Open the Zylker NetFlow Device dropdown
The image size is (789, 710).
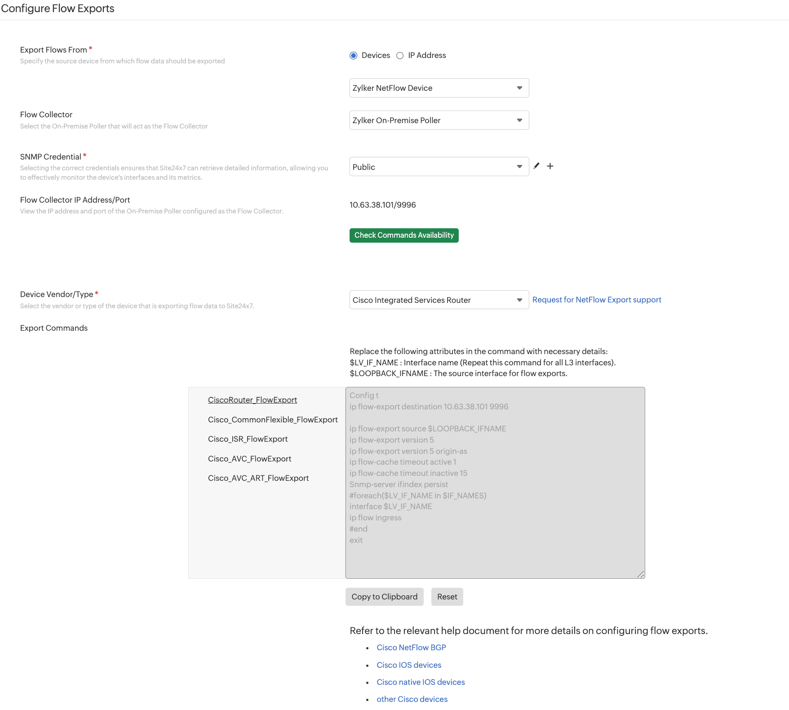tap(439, 88)
